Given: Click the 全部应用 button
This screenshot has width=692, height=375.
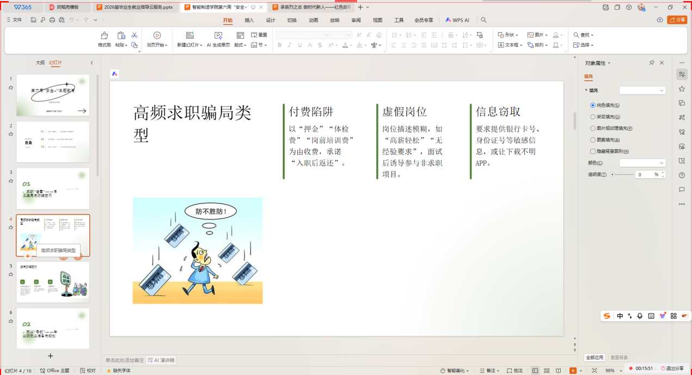Looking at the screenshot, I should (595, 358).
